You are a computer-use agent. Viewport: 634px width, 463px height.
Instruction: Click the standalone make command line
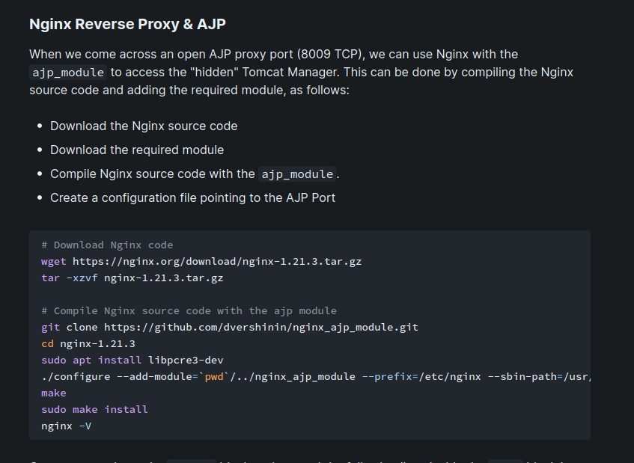54,393
